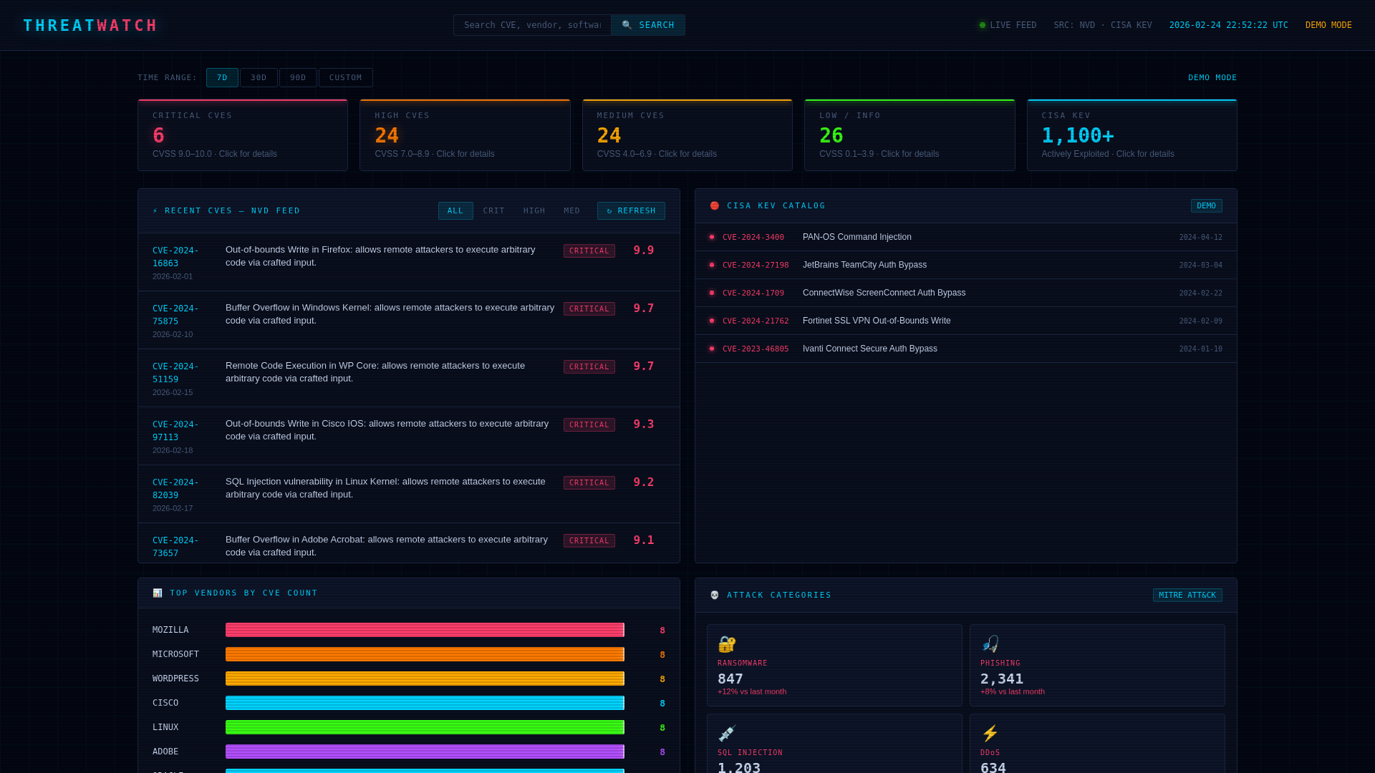Show ALL severities in NVD feed
The width and height of the screenshot is (1375, 773).
click(x=455, y=211)
